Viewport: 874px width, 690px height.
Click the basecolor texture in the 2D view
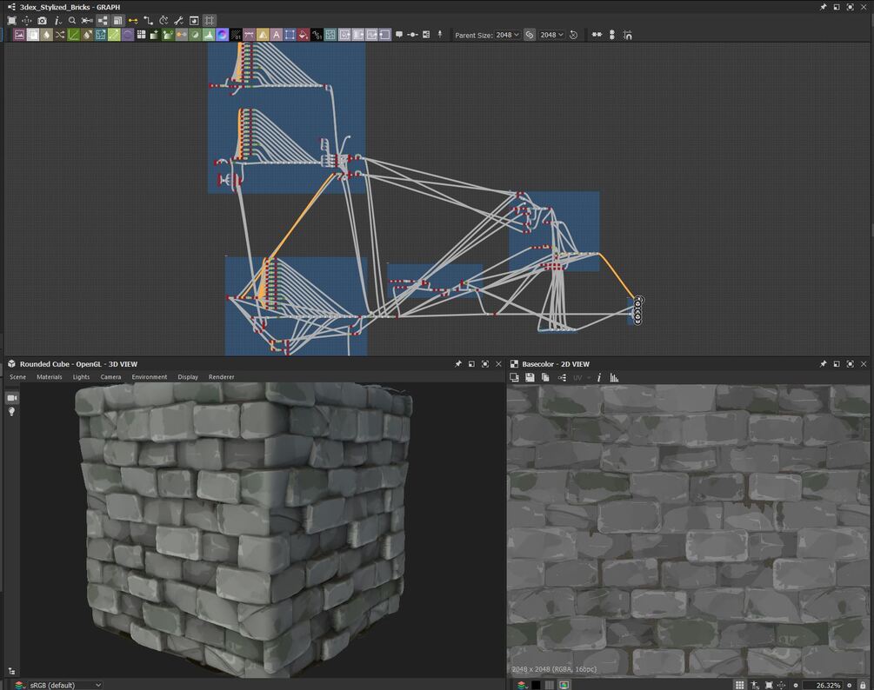[689, 531]
